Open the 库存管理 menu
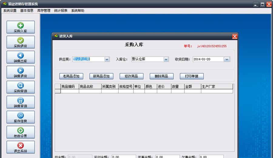273x158 pixels. (44, 11)
